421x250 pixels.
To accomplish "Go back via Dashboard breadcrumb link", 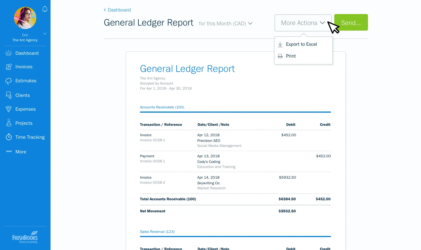I will (x=117, y=10).
